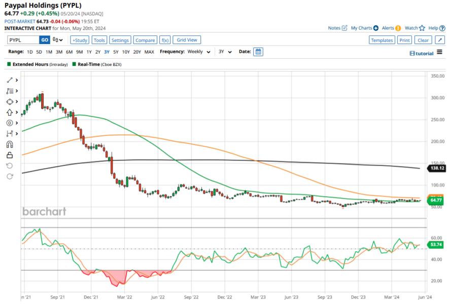Select the shapes drawing tool
The height and width of the screenshot is (304, 450).
click(x=10, y=102)
